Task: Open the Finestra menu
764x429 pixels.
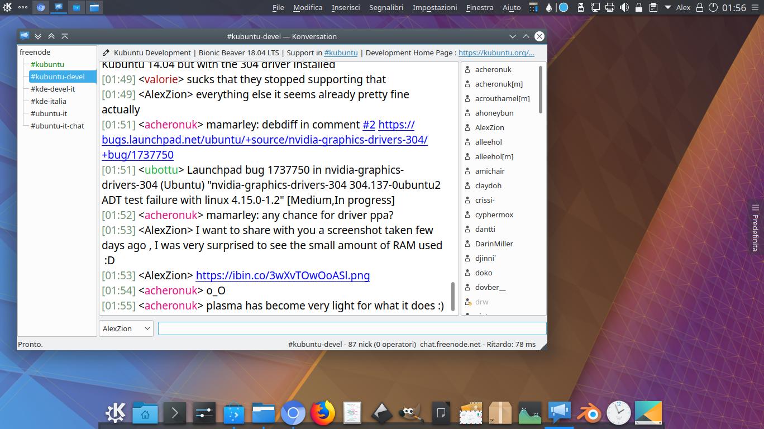Action: [480, 7]
